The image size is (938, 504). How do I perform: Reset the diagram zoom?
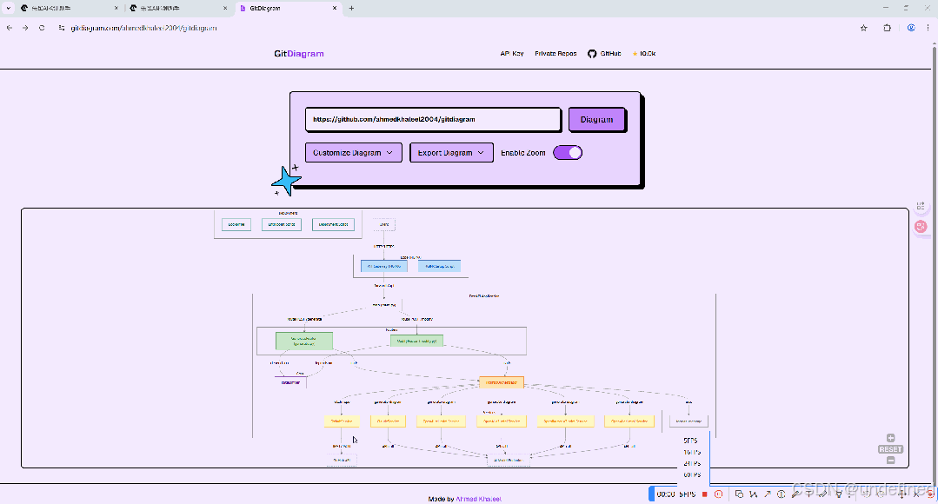pyautogui.click(x=890, y=449)
